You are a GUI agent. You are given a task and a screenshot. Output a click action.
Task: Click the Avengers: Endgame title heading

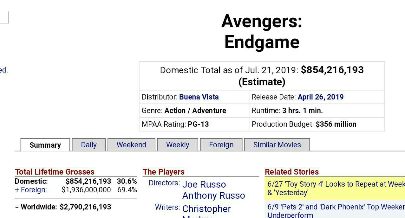(x=262, y=31)
